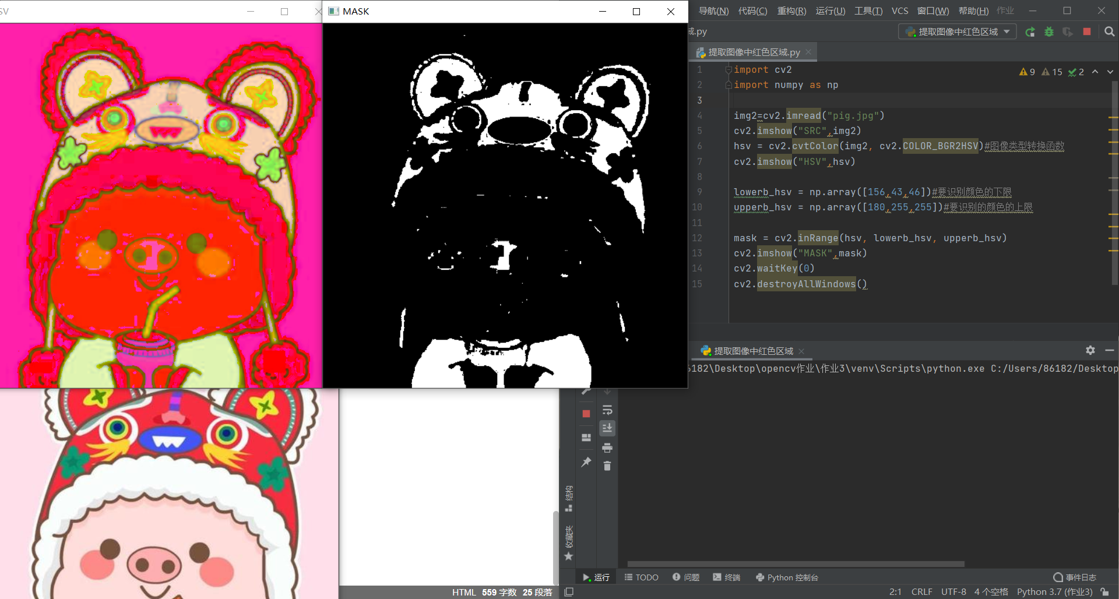1119x599 pixels.
Task: Minimize the MASK image window
Action: tap(603, 12)
